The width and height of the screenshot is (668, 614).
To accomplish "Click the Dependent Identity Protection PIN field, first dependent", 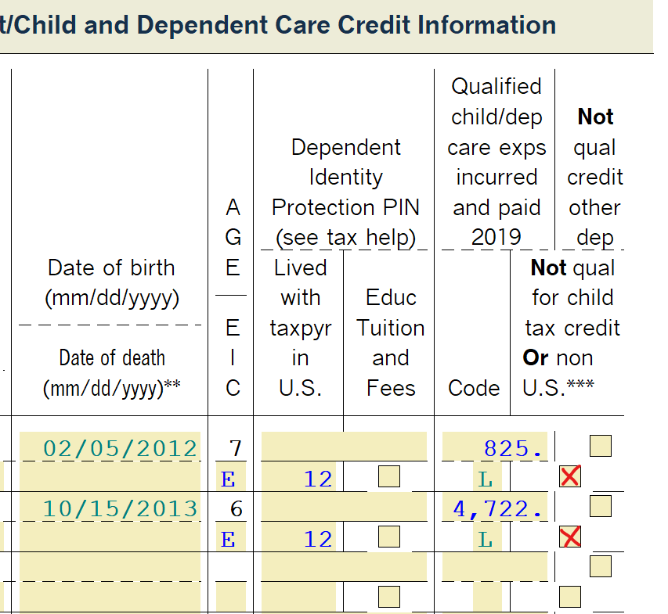I will tap(342, 444).
